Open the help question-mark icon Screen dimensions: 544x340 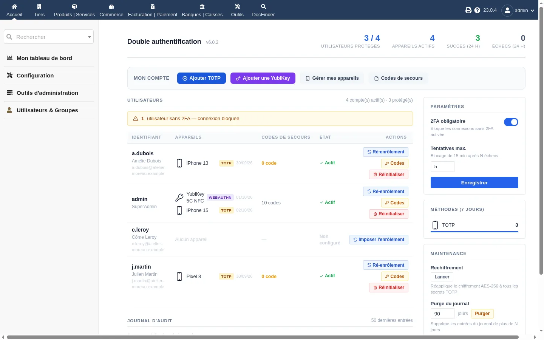[477, 10]
